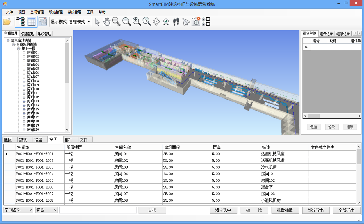Click the open folder icon in toolbar
364x224 pixels.
(7, 22)
